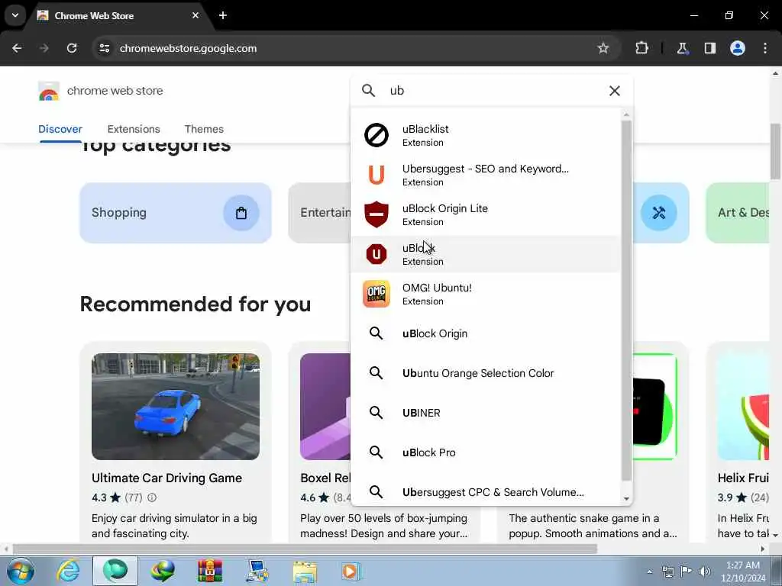Screen dimensions: 782x586
Task: Launch Internet Explorer from taskbar
Action: [68, 571]
